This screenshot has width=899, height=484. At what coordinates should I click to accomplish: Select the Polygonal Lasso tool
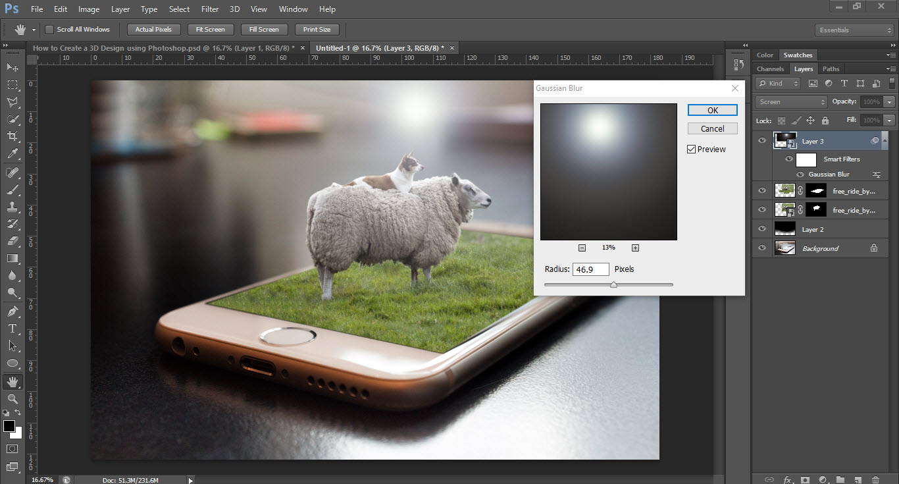pos(13,102)
